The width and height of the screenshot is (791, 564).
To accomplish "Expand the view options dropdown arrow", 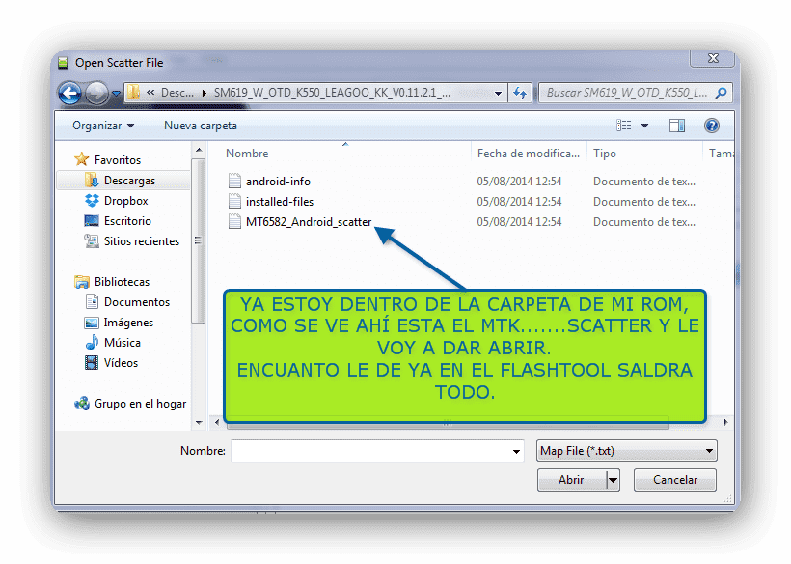I will click(644, 126).
